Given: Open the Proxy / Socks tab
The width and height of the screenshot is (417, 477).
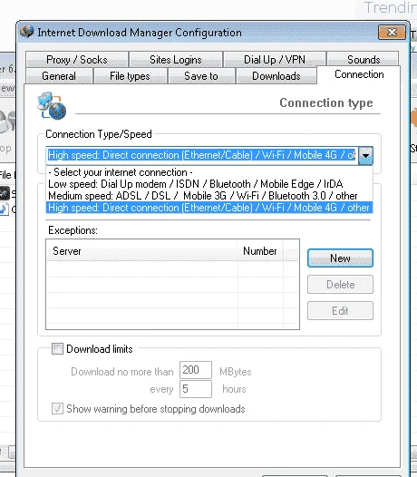Looking at the screenshot, I should [x=77, y=59].
